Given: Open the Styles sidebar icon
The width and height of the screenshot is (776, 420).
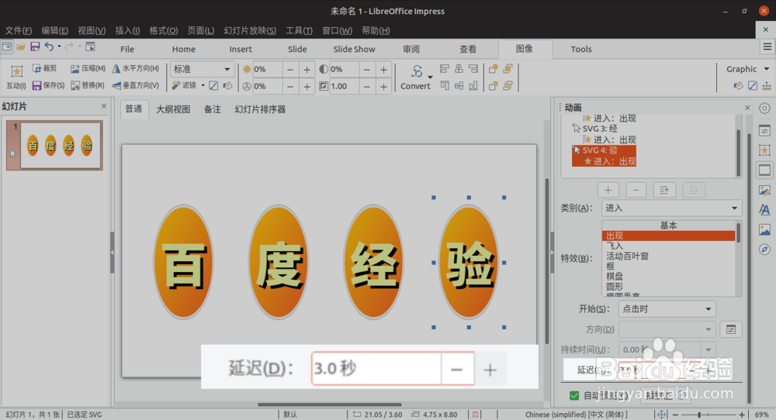Looking at the screenshot, I should coord(764,209).
